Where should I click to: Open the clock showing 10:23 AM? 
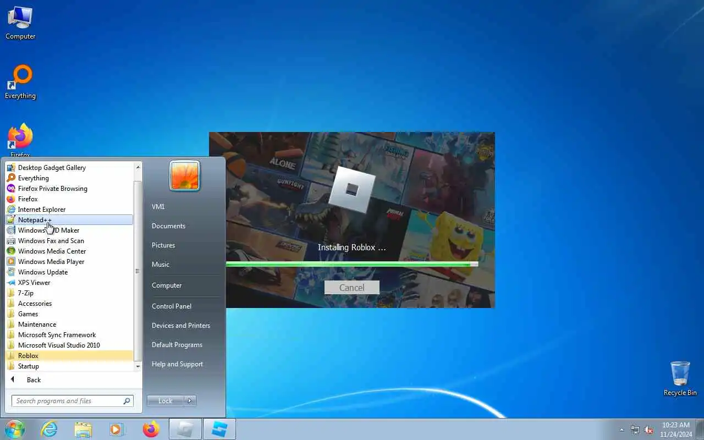coord(676,430)
